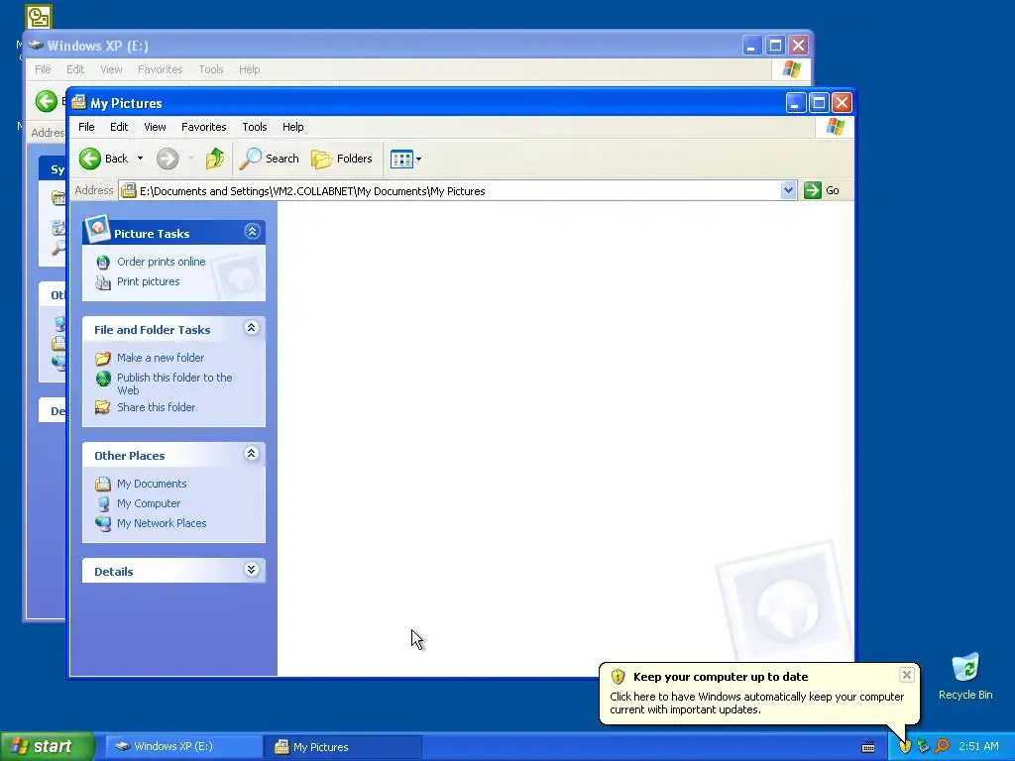Go to My Documents in Other Places
Screen dimensions: 1015x761
click(152, 484)
